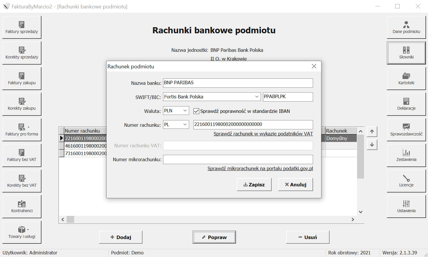Click the Zapisz button
428x257 pixels.
pyautogui.click(x=254, y=184)
